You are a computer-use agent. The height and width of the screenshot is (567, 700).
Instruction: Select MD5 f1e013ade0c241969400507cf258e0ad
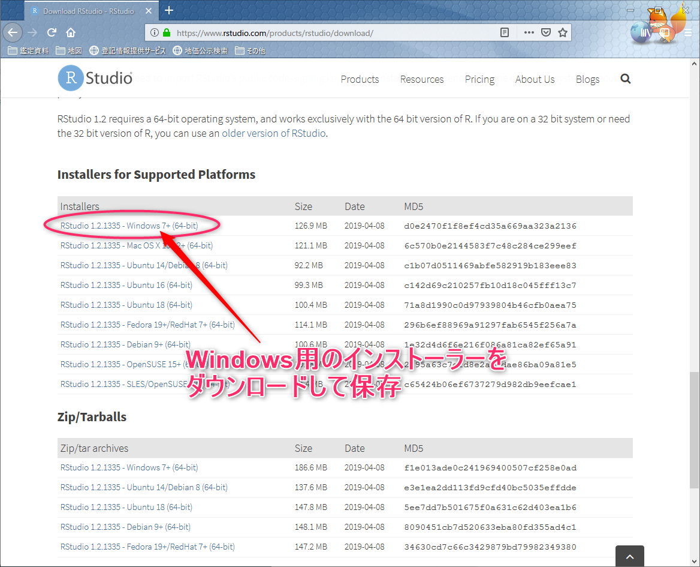[x=490, y=468]
